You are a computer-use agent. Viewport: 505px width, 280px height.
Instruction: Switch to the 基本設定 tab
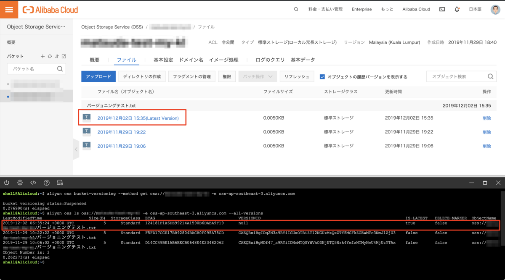tap(163, 60)
